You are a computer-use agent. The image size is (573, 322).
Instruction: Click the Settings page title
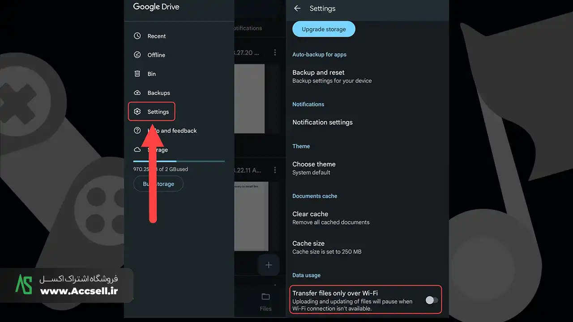(x=322, y=8)
